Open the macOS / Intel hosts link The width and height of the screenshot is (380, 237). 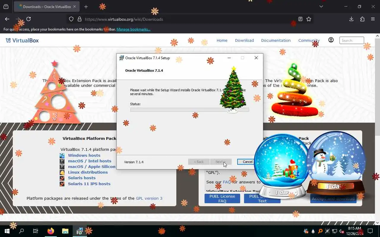(90, 161)
